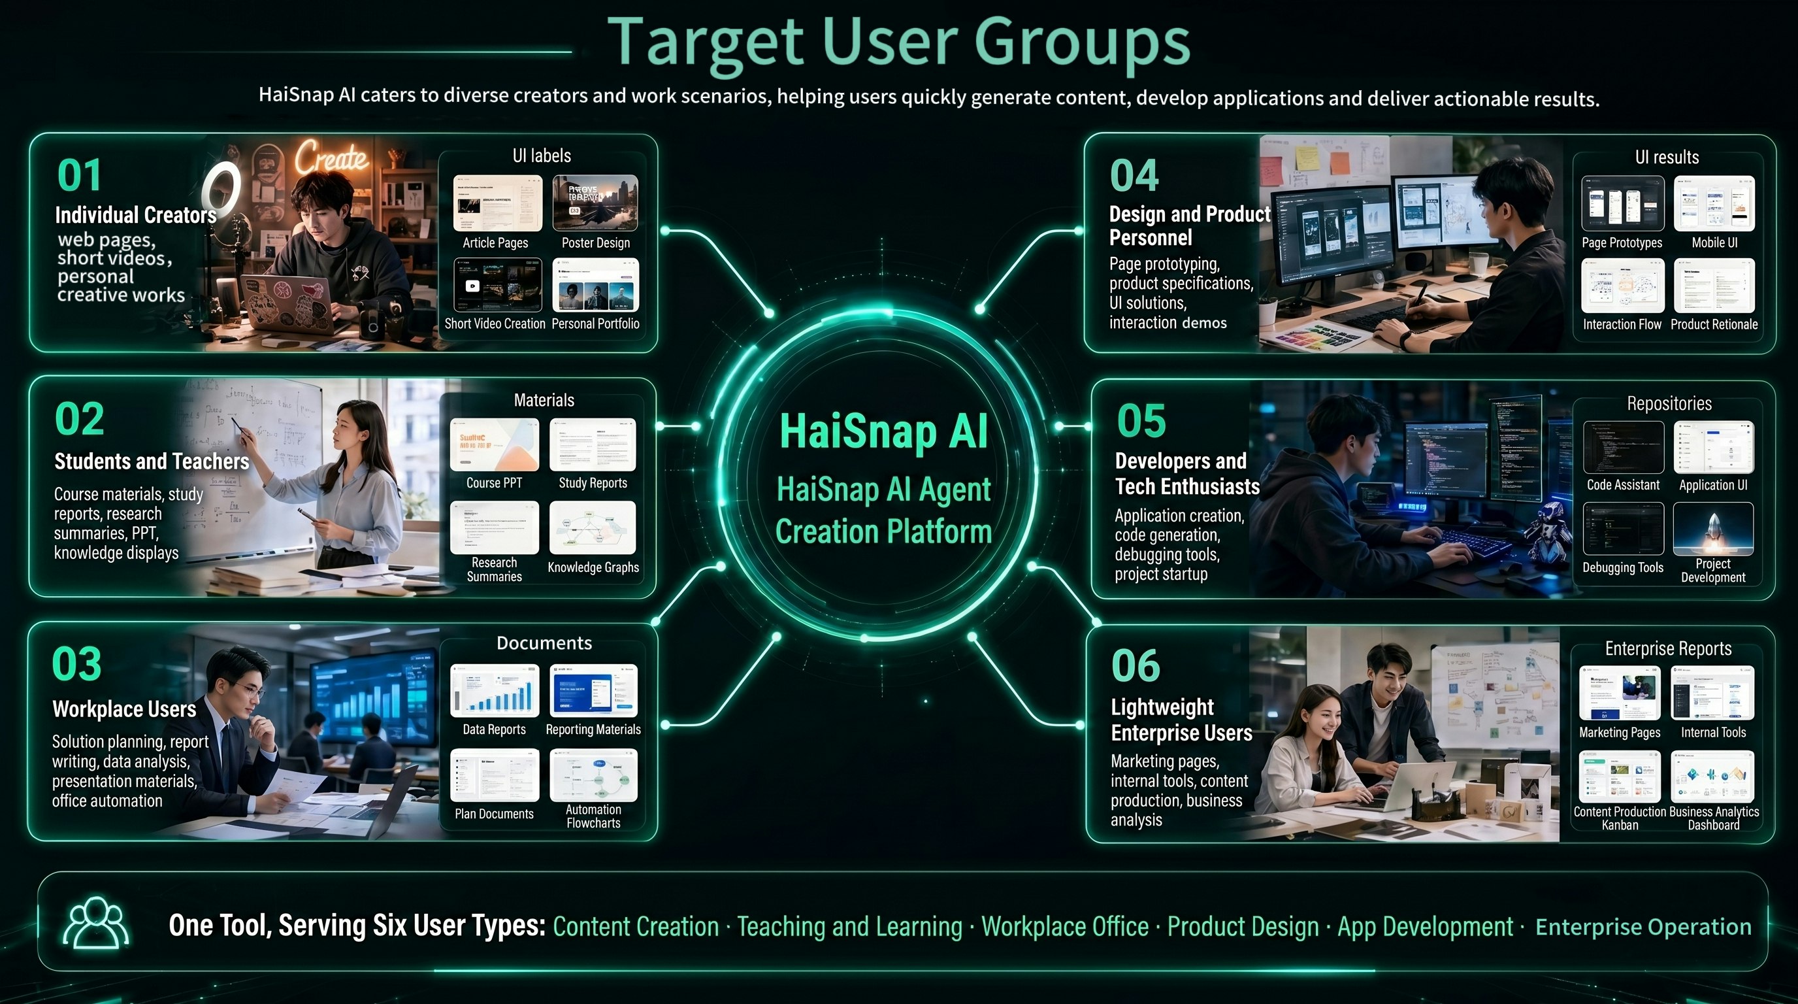This screenshot has height=1004, width=1798.
Task: Select the Marketing Pages thumbnail
Action: click(1620, 693)
